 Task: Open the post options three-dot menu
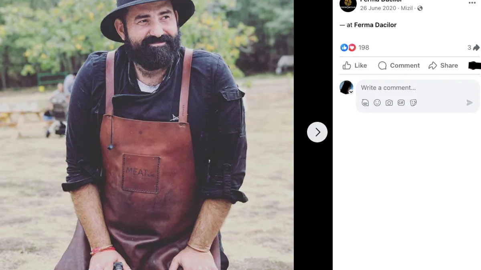[472, 3]
